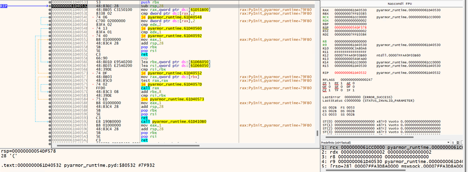The height and width of the screenshot is (172, 468).
Task: Click the upward jump arrow beside bytes 74 DF
Action: pos(93,73)
